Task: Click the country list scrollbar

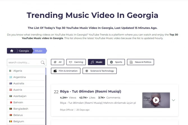Action: 46,96
